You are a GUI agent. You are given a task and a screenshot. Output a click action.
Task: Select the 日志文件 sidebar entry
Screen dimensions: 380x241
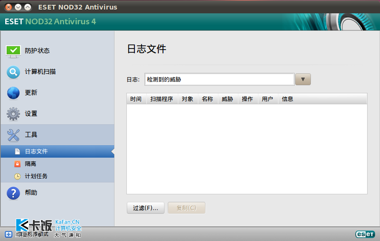36,151
